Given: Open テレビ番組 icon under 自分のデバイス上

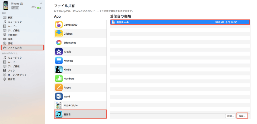Looking at the screenshot, I should [5, 66].
